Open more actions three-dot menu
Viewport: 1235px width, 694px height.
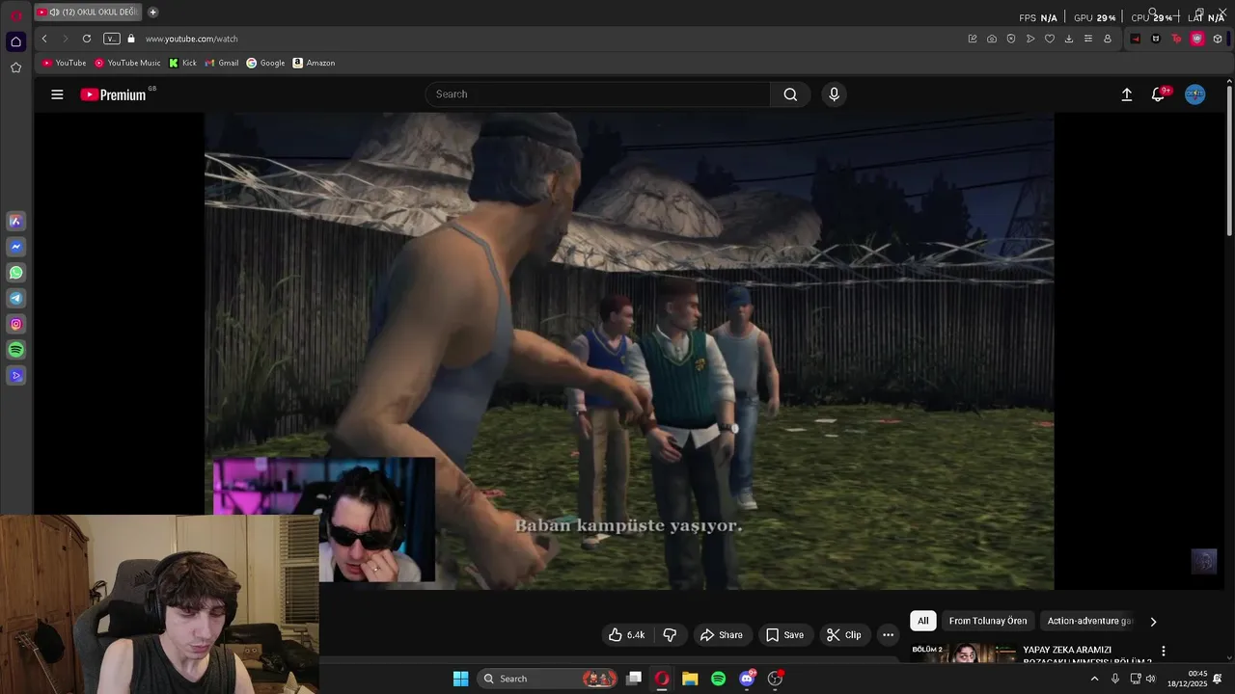[x=888, y=635]
